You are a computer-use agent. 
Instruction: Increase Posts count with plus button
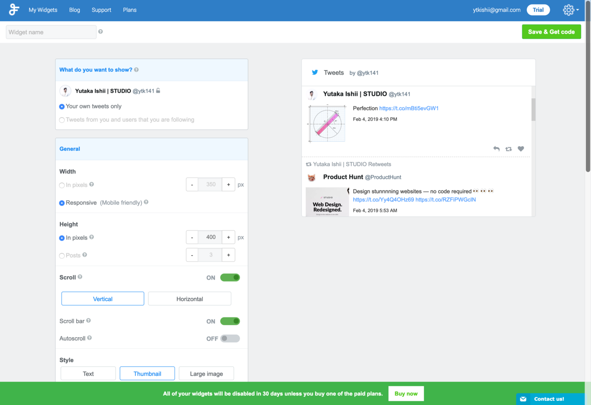(229, 255)
